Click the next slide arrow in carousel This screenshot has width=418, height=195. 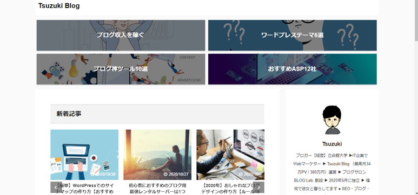click(x=259, y=187)
